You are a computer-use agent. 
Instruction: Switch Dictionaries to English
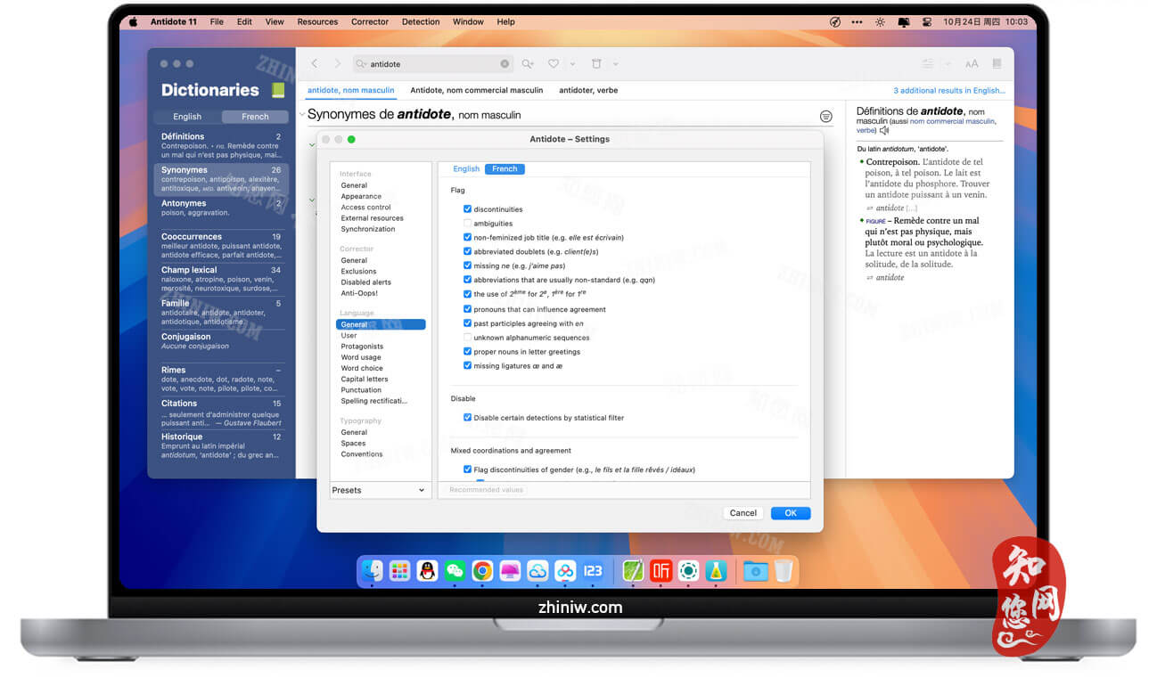pos(187,117)
